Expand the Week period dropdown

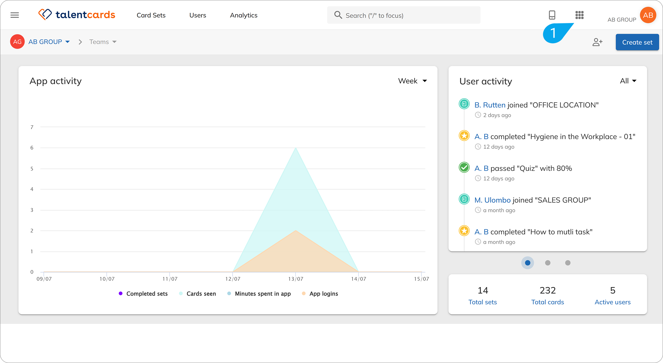pos(412,81)
